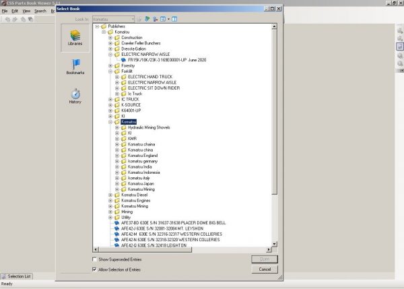
Task: Select the Komatsu Indonesia folder
Action: 144,172
